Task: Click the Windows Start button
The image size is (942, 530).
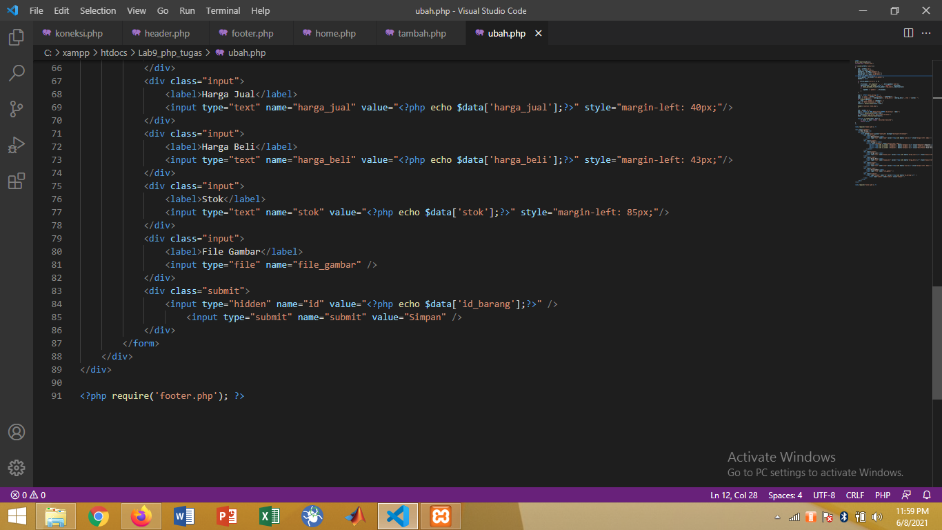Action: coord(17,516)
